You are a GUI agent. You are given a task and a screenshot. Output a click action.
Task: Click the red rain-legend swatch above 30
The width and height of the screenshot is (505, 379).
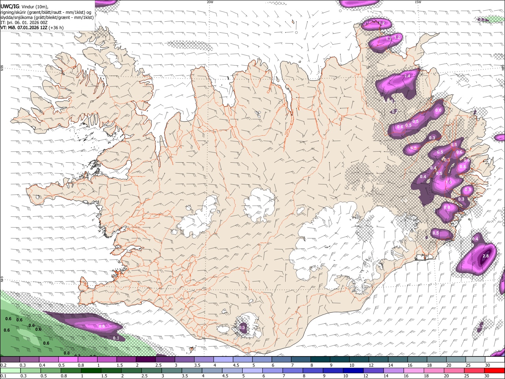[x=495, y=370]
